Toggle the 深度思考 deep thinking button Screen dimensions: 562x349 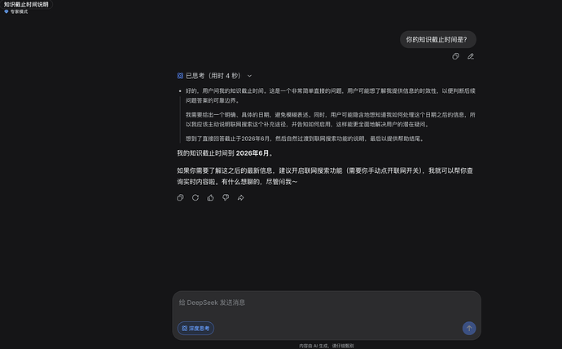pyautogui.click(x=195, y=328)
